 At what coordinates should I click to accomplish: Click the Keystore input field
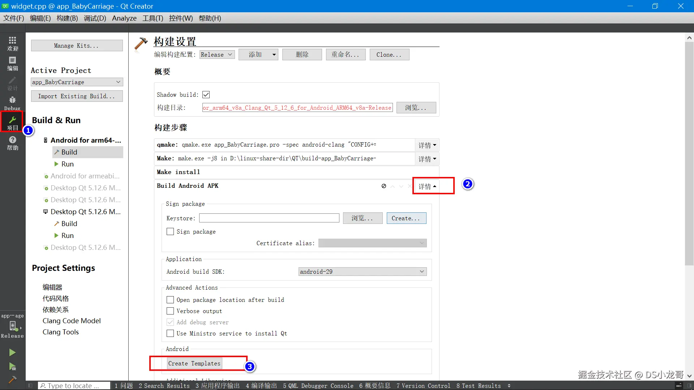tap(269, 218)
